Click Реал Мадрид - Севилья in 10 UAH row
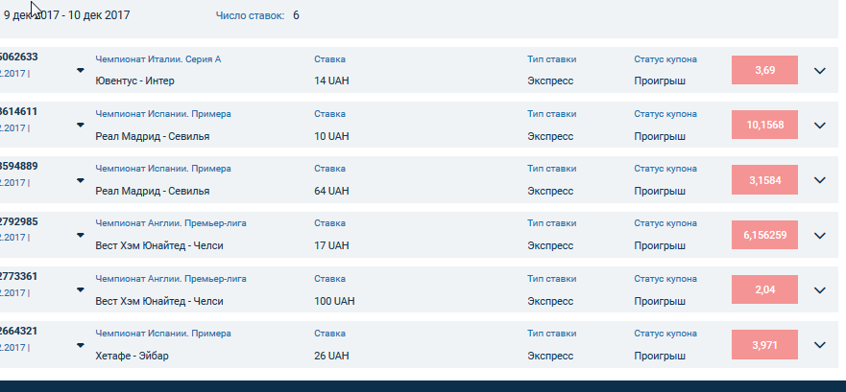 coord(152,136)
